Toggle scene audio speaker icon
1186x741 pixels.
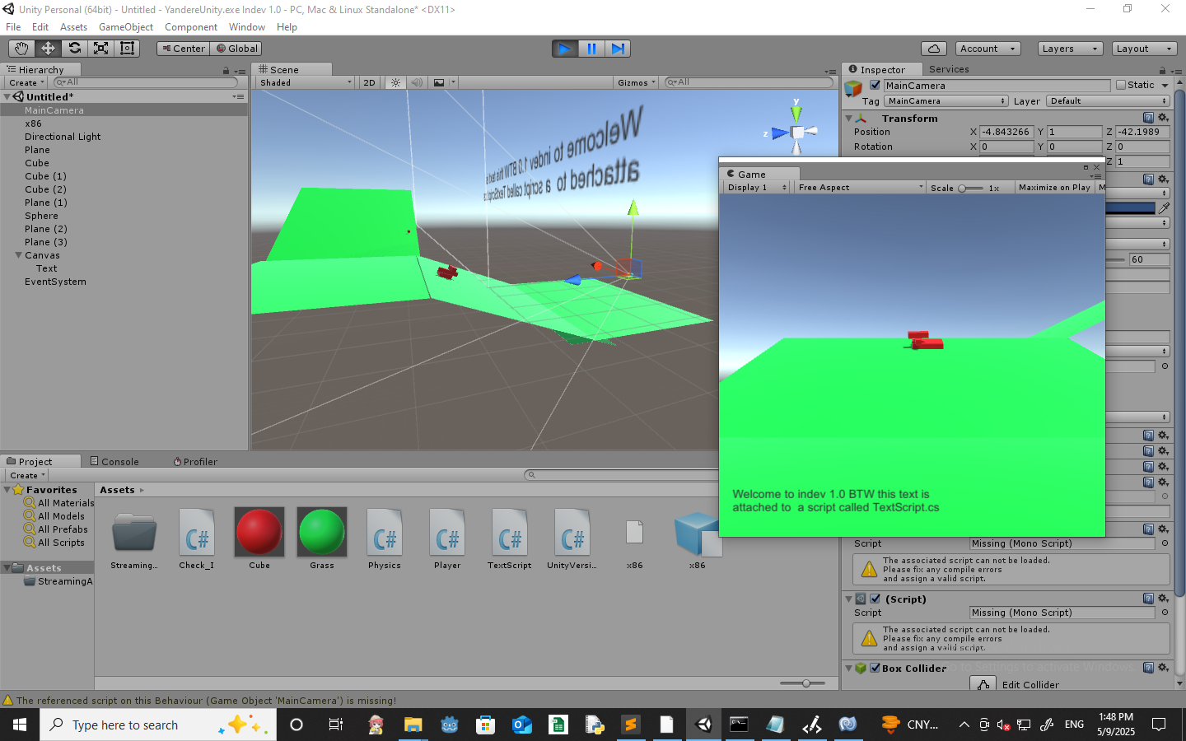click(x=417, y=82)
